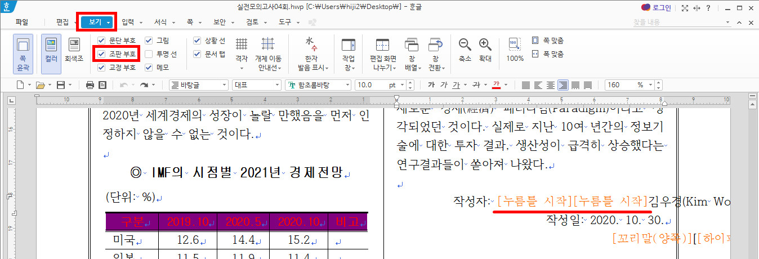The width and height of the screenshot is (759, 259).
Task: Open the red font color picker
Action: 497,85
